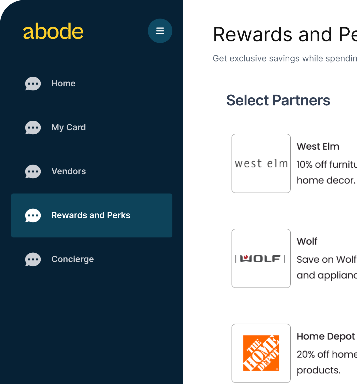Open the Home Depot 20% off offer
Image resolution: width=357 pixels, height=384 pixels.
(292, 353)
